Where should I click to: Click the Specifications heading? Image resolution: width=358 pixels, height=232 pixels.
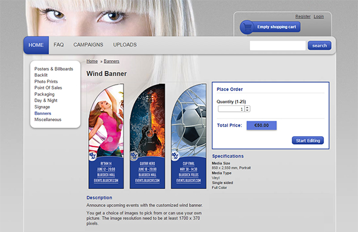point(228,156)
